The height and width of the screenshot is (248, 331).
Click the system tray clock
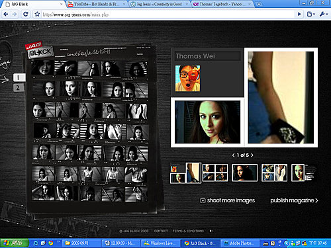(x=318, y=243)
